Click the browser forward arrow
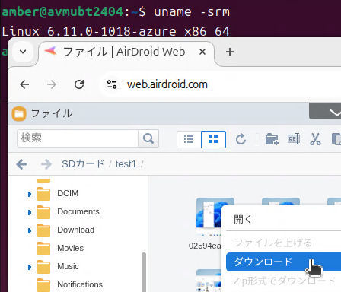This screenshot has width=341, height=292. [x=52, y=84]
